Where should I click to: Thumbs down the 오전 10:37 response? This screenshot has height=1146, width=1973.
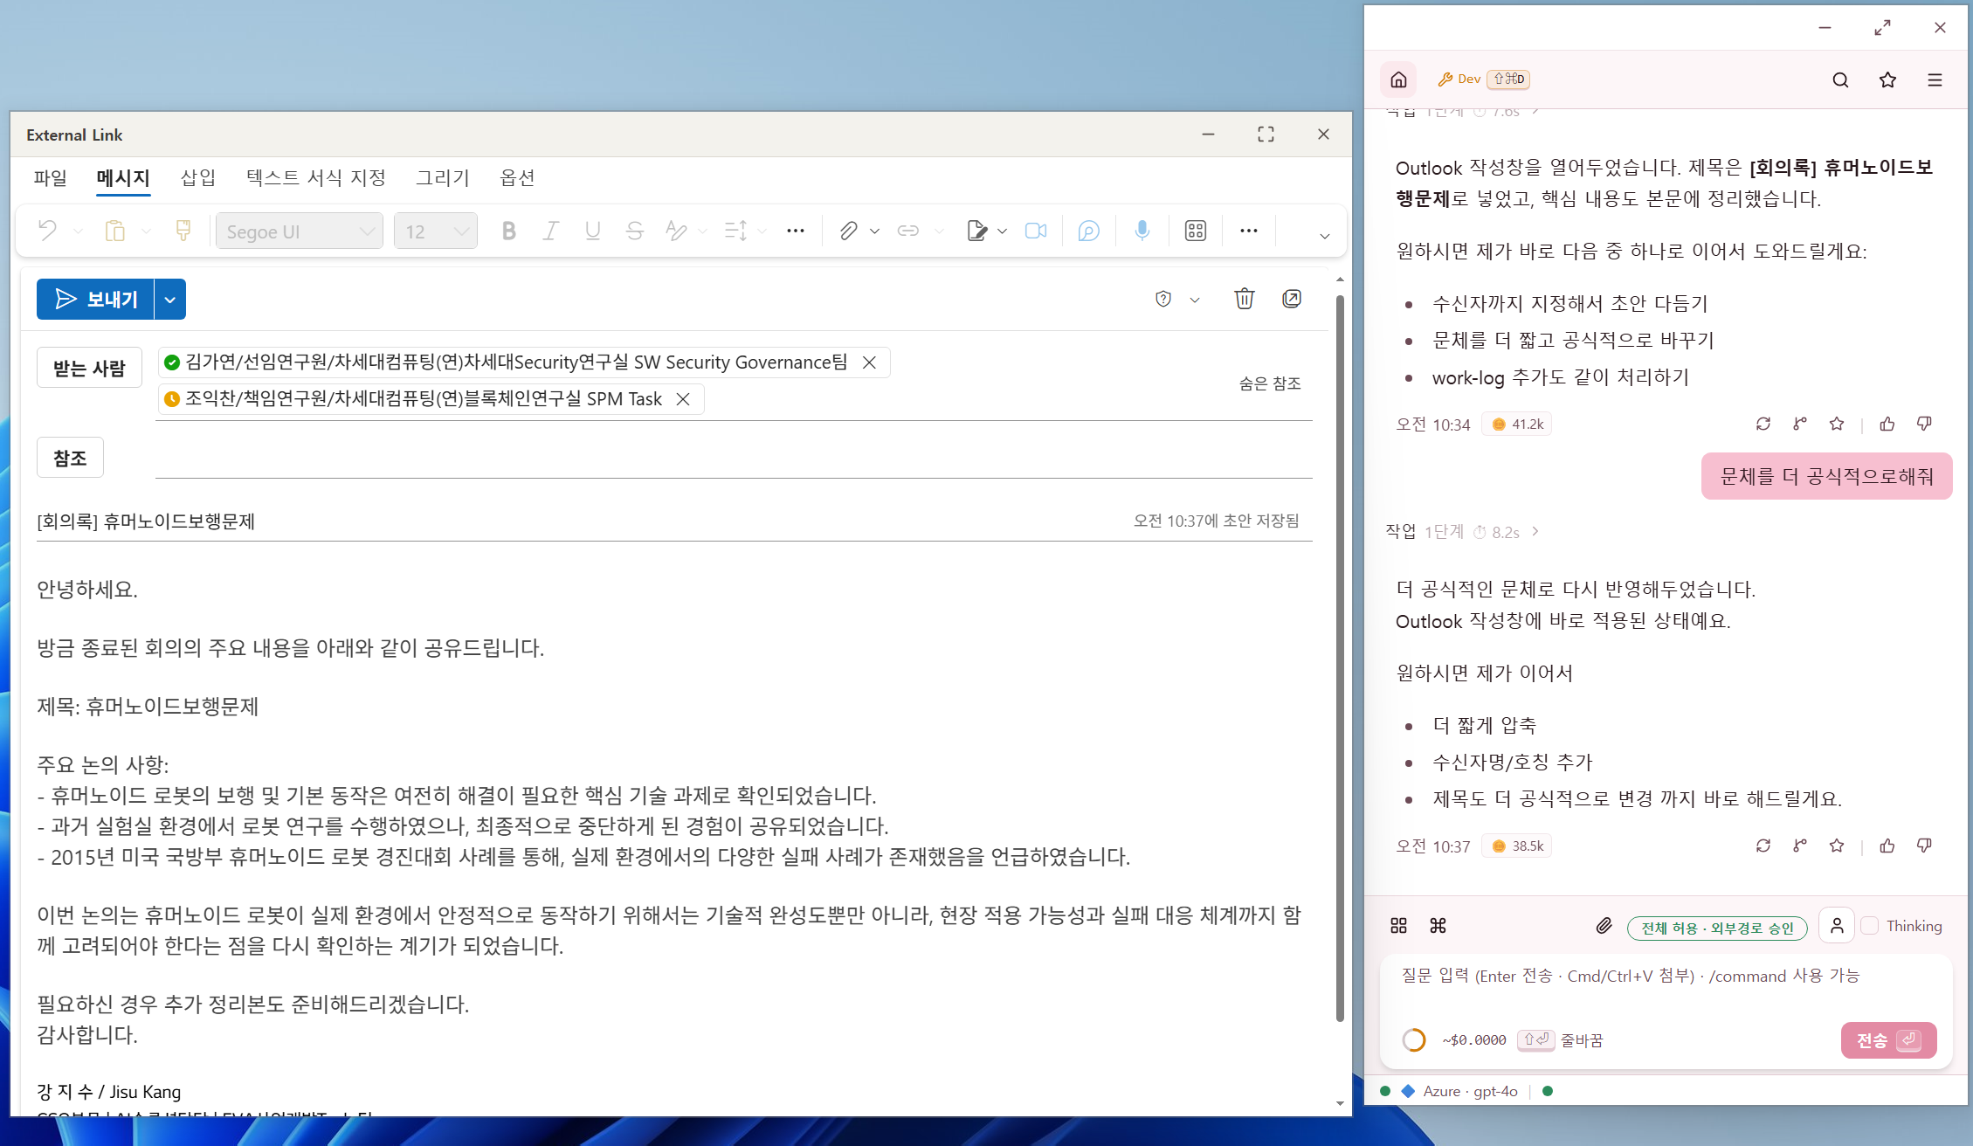(x=1924, y=846)
